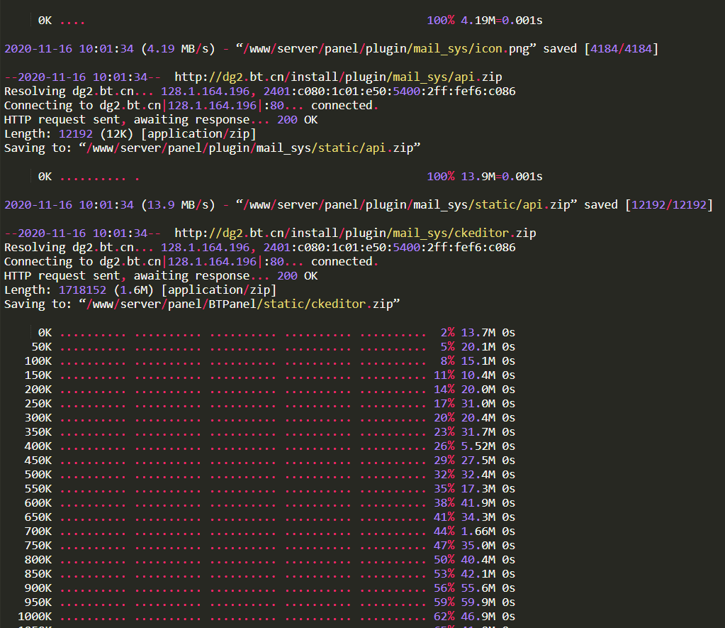Click the 150K progress row label
725x628 pixels.
pos(38,375)
